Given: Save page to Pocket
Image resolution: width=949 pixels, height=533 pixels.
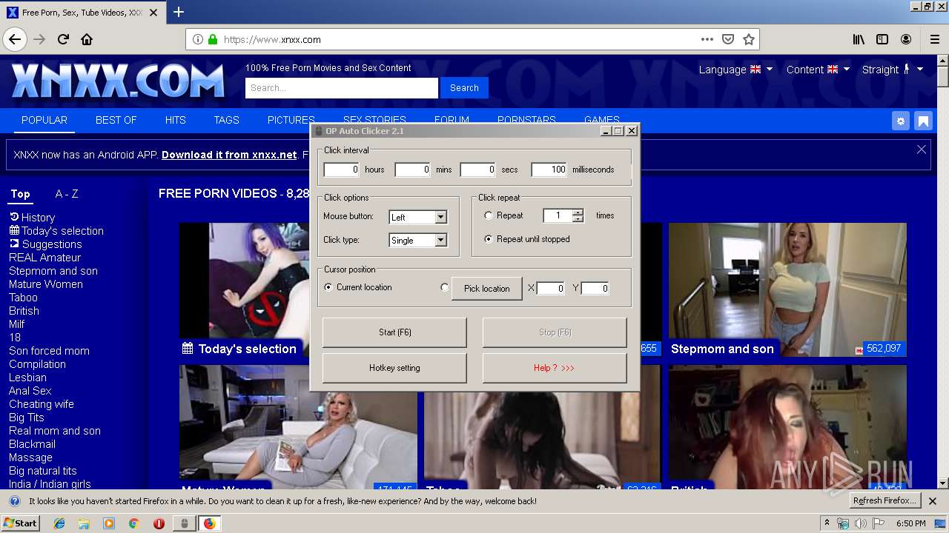Looking at the screenshot, I should [x=728, y=39].
